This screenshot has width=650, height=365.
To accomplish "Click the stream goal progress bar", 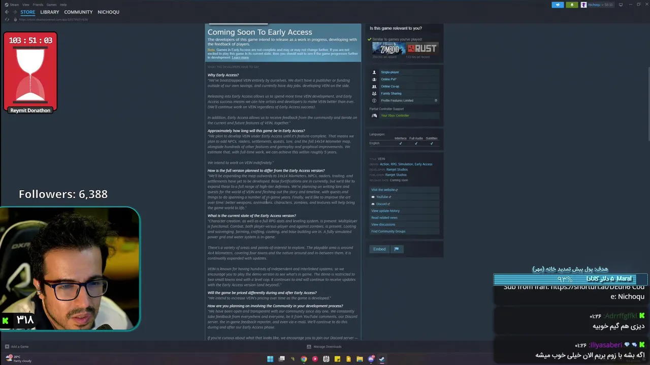I will pos(570,279).
